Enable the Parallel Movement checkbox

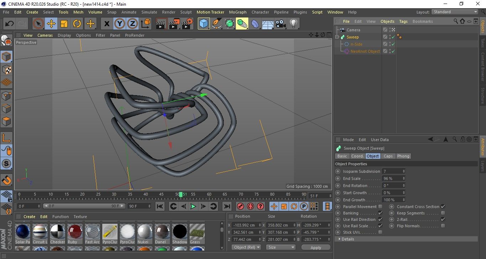pos(380,207)
